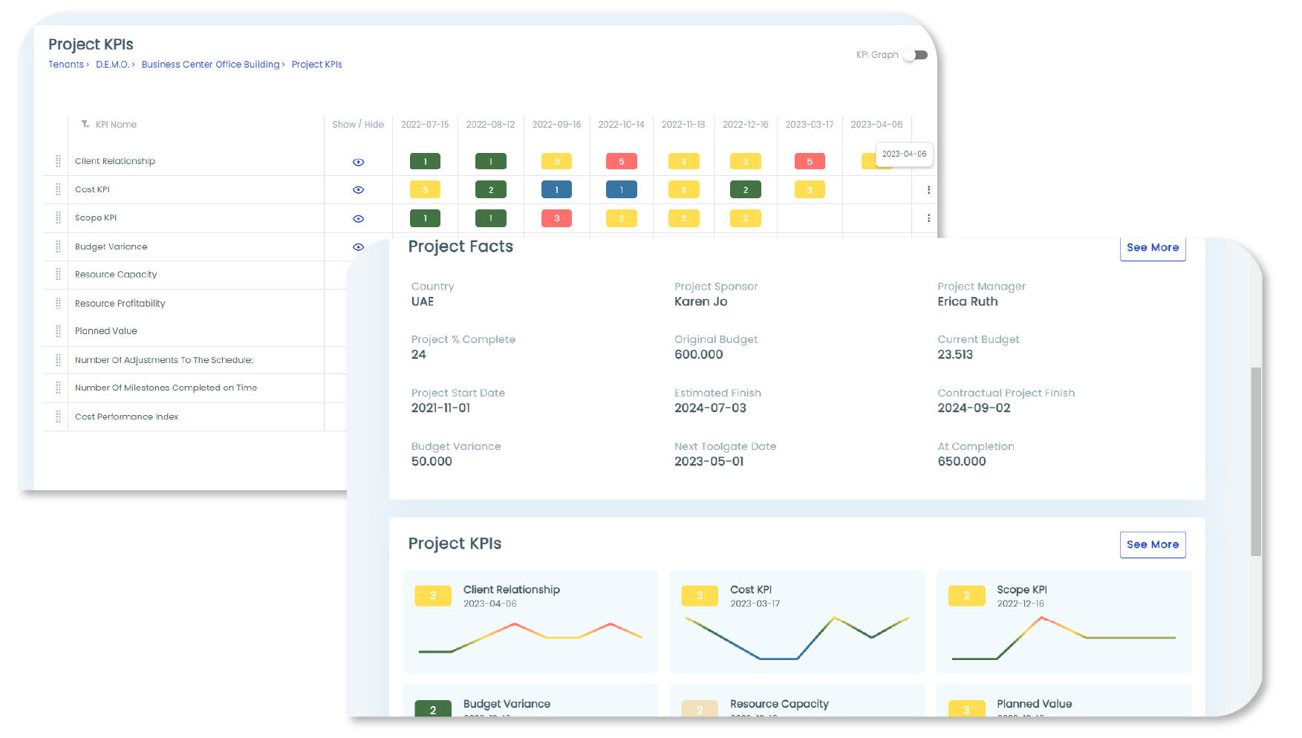
Task: Click the vertical scrollbar on the right panel
Action: 1255,460
